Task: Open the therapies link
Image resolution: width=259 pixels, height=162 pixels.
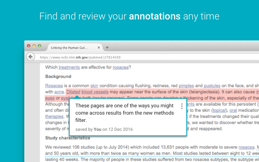Action: pos(54,116)
